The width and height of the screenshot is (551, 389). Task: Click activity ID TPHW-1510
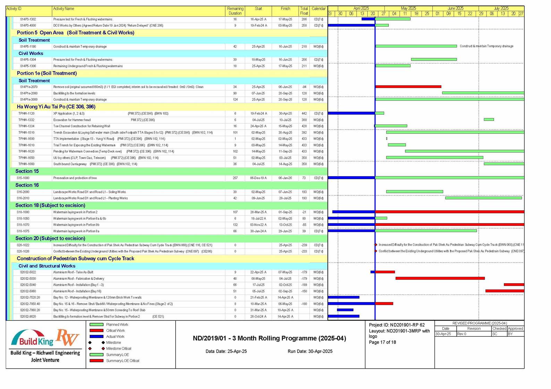point(26,133)
